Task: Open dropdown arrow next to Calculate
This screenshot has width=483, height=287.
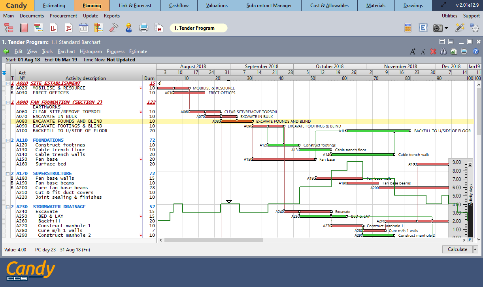Action: tap(475, 249)
